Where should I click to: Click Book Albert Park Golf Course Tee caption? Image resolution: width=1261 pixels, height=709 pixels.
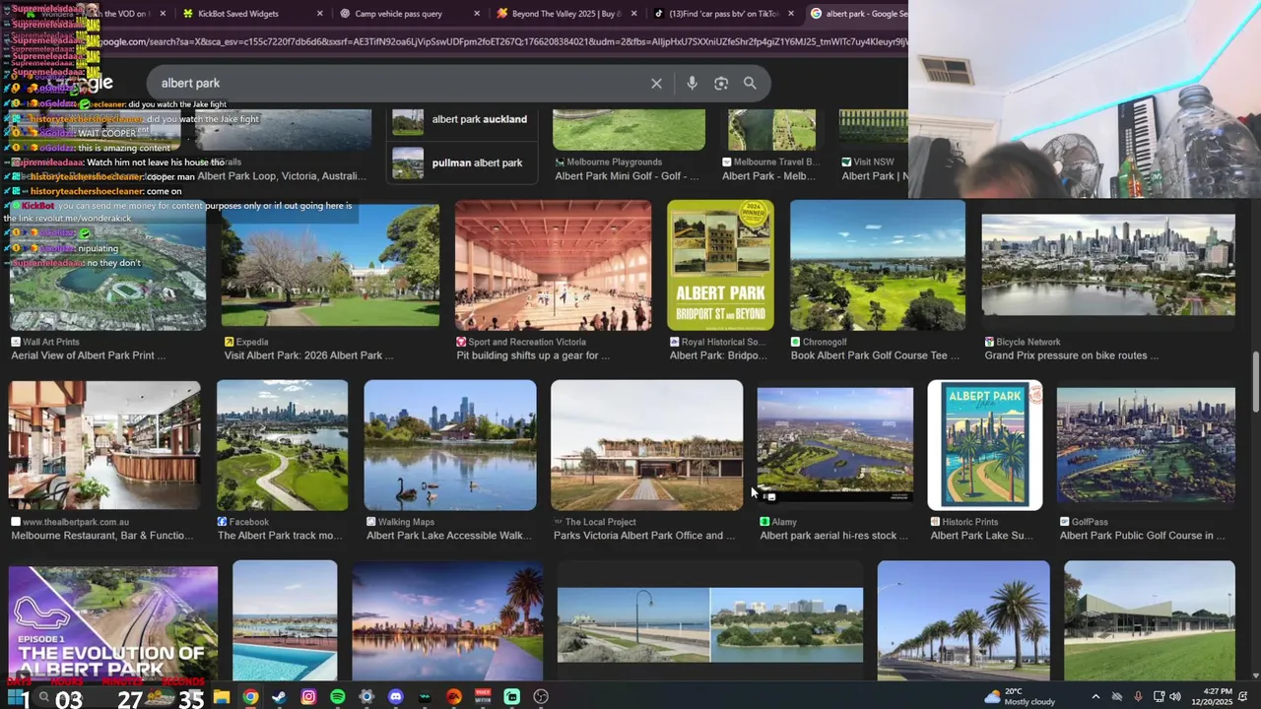coord(875,355)
